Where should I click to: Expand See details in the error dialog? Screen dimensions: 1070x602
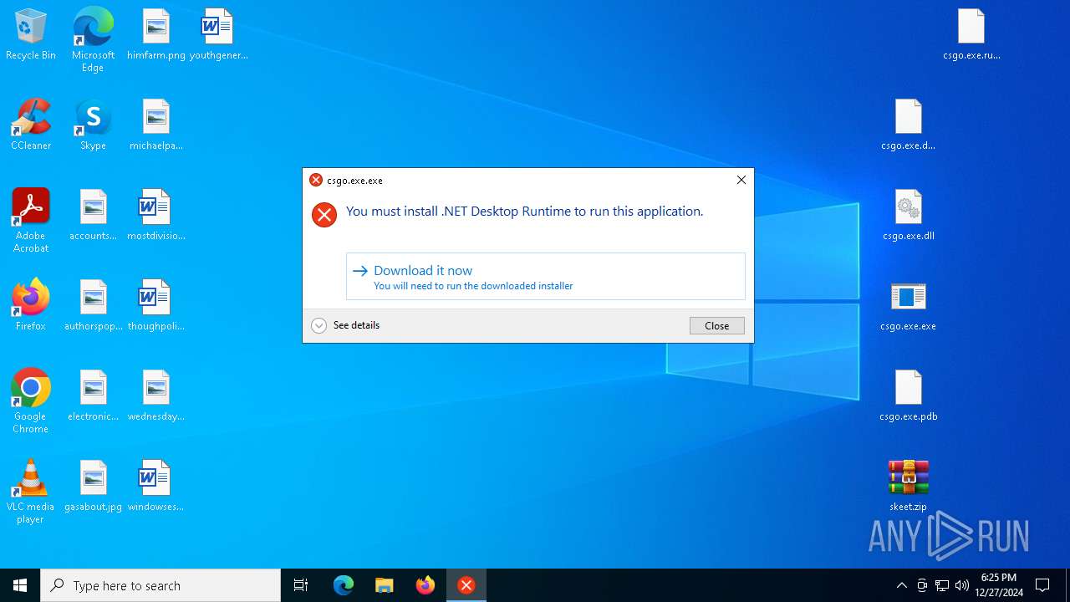(345, 325)
